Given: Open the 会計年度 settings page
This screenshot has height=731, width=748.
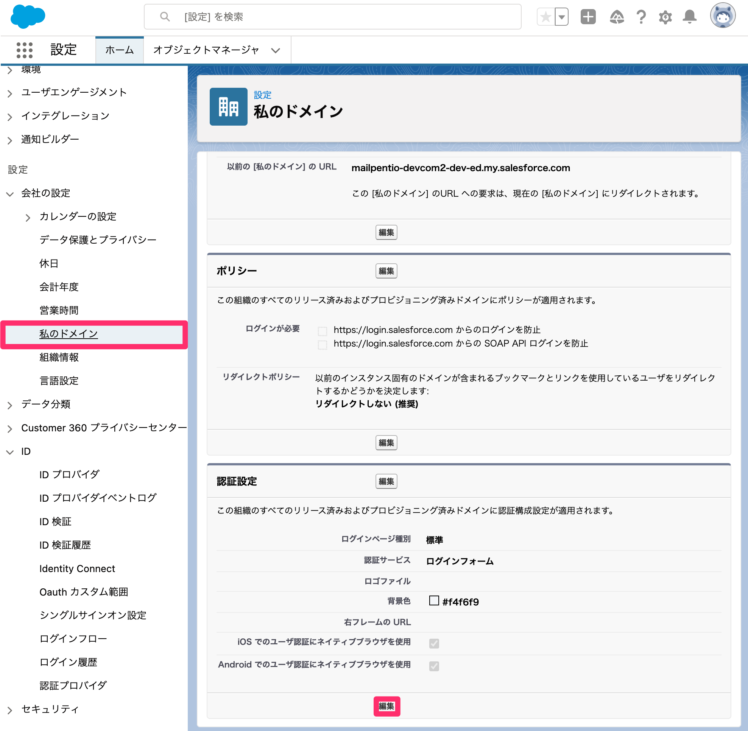Looking at the screenshot, I should click(59, 287).
